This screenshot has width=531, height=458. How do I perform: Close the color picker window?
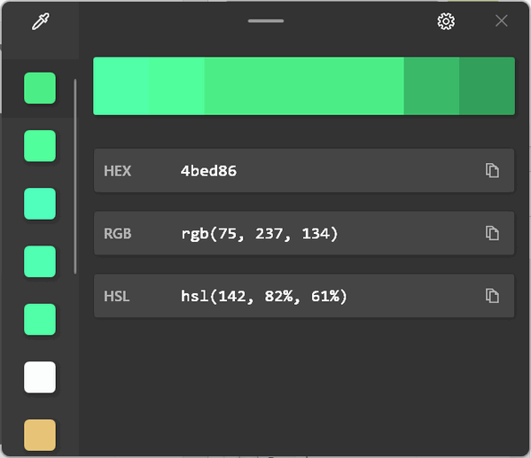click(x=501, y=20)
